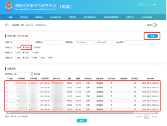Check the row checkbox for amount 45603

click(7, 100)
